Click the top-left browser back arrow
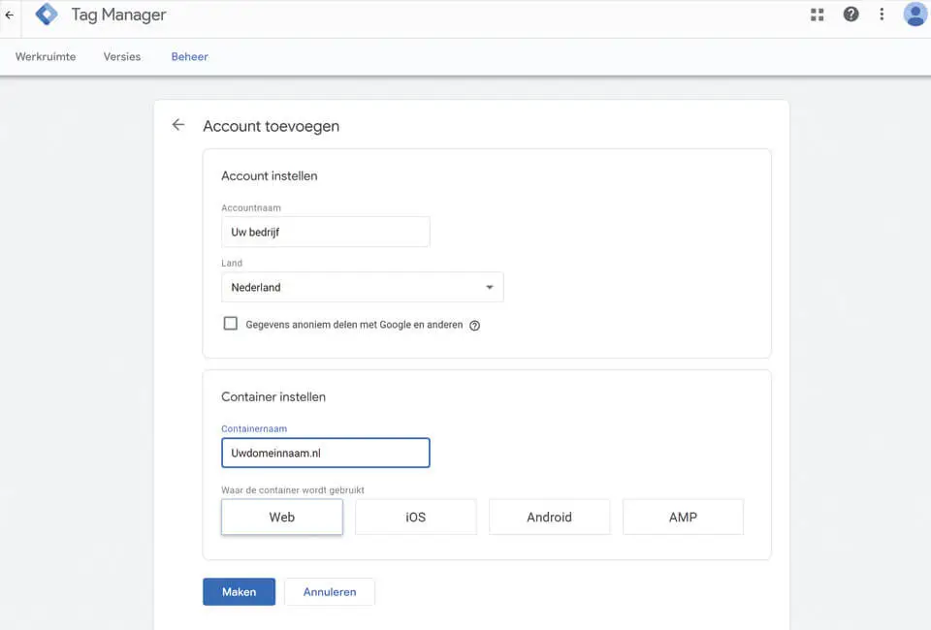 pyautogui.click(x=10, y=15)
